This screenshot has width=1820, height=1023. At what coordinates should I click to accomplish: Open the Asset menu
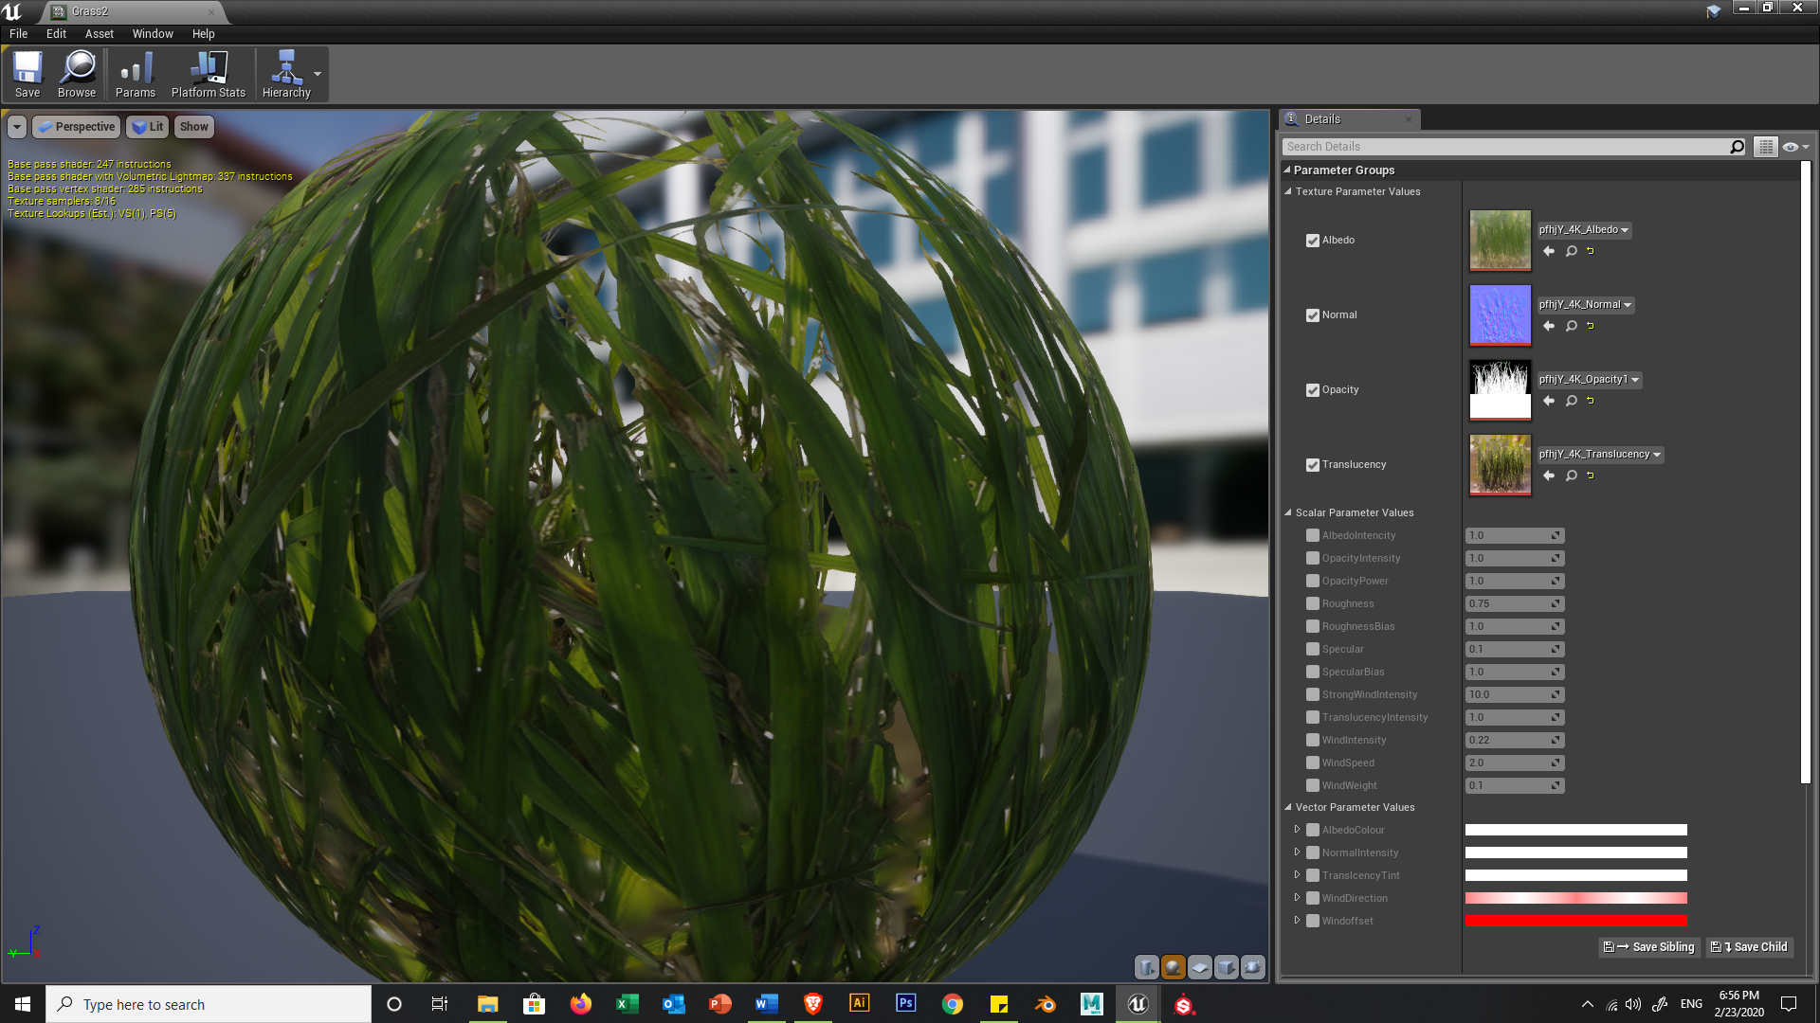coord(99,34)
